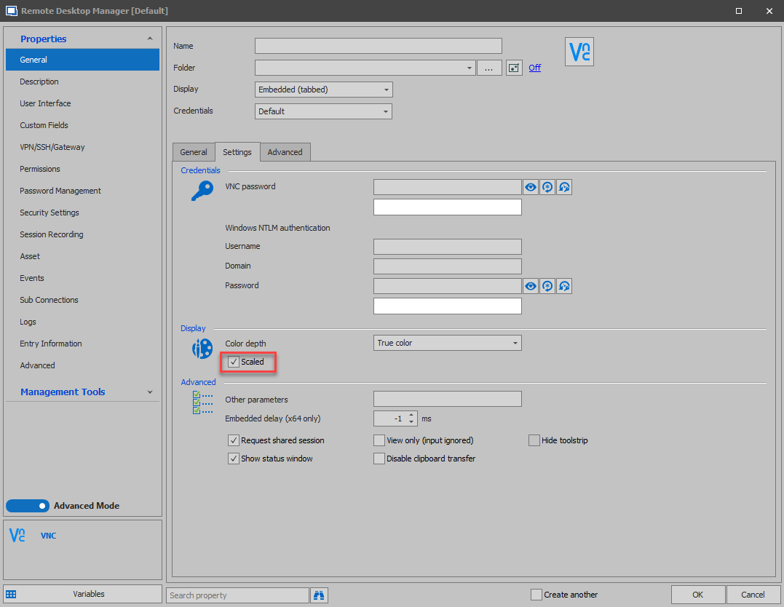Open the Credentials dropdown showing Default
Viewport: 784px width, 607px height.
click(x=387, y=111)
